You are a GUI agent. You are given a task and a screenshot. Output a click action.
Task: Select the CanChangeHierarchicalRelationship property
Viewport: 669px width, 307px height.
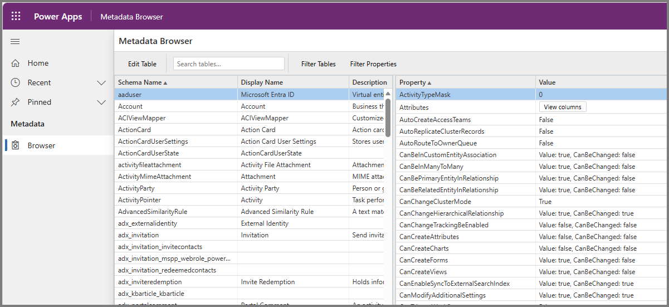[x=466, y=213]
